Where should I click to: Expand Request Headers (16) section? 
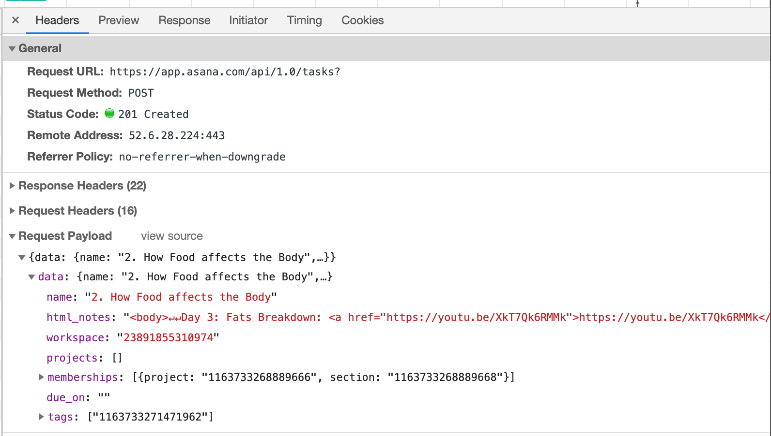(12, 211)
